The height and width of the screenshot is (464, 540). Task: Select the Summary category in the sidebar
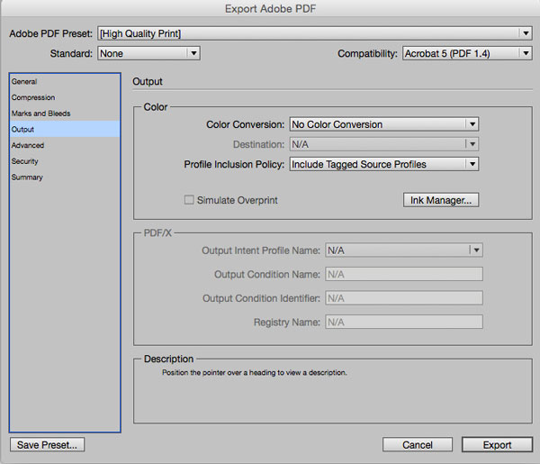click(65, 177)
